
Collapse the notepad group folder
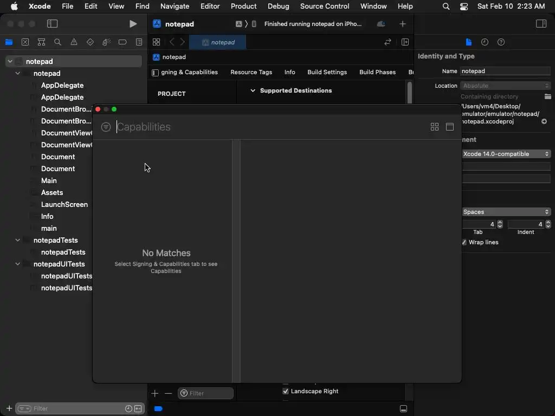tap(18, 73)
